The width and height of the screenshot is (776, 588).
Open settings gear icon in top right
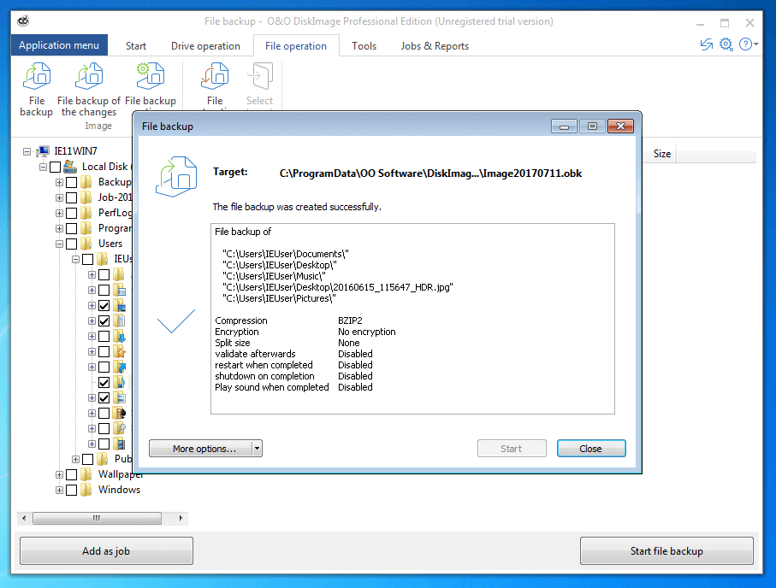coord(726,44)
